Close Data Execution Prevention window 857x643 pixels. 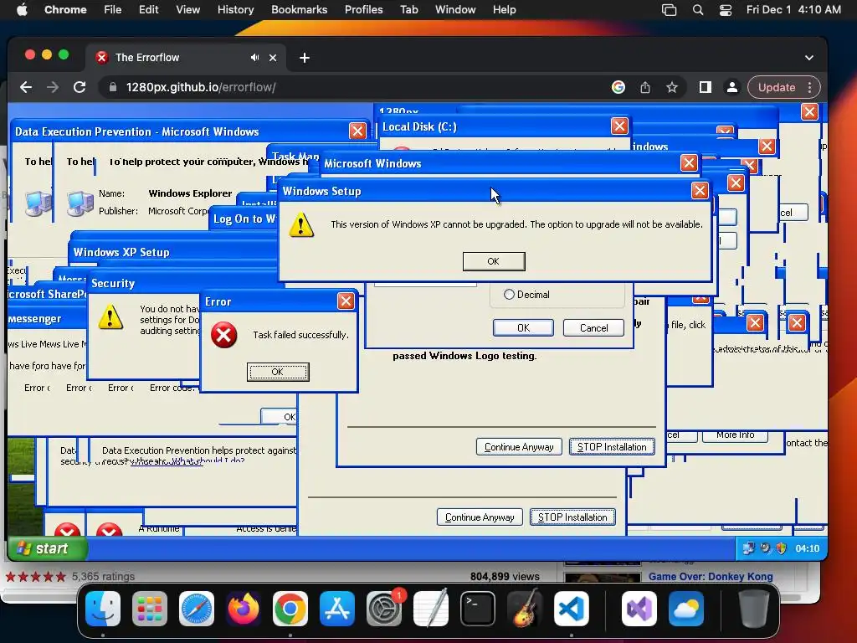[x=357, y=131]
